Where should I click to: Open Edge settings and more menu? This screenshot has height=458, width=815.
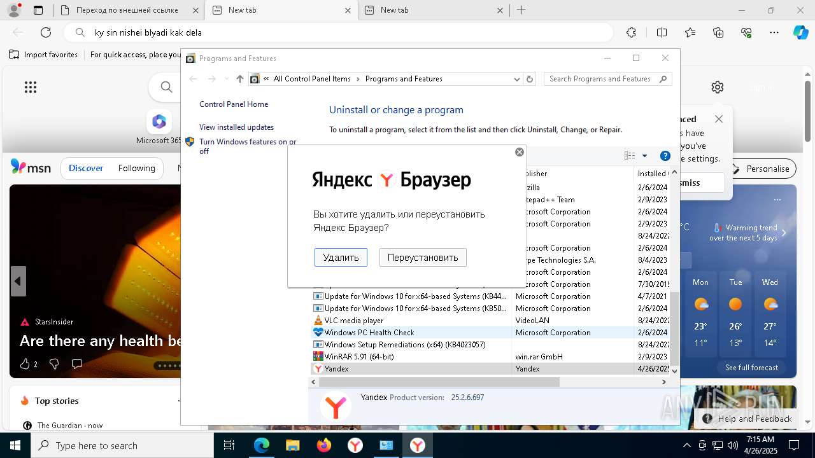click(x=774, y=32)
